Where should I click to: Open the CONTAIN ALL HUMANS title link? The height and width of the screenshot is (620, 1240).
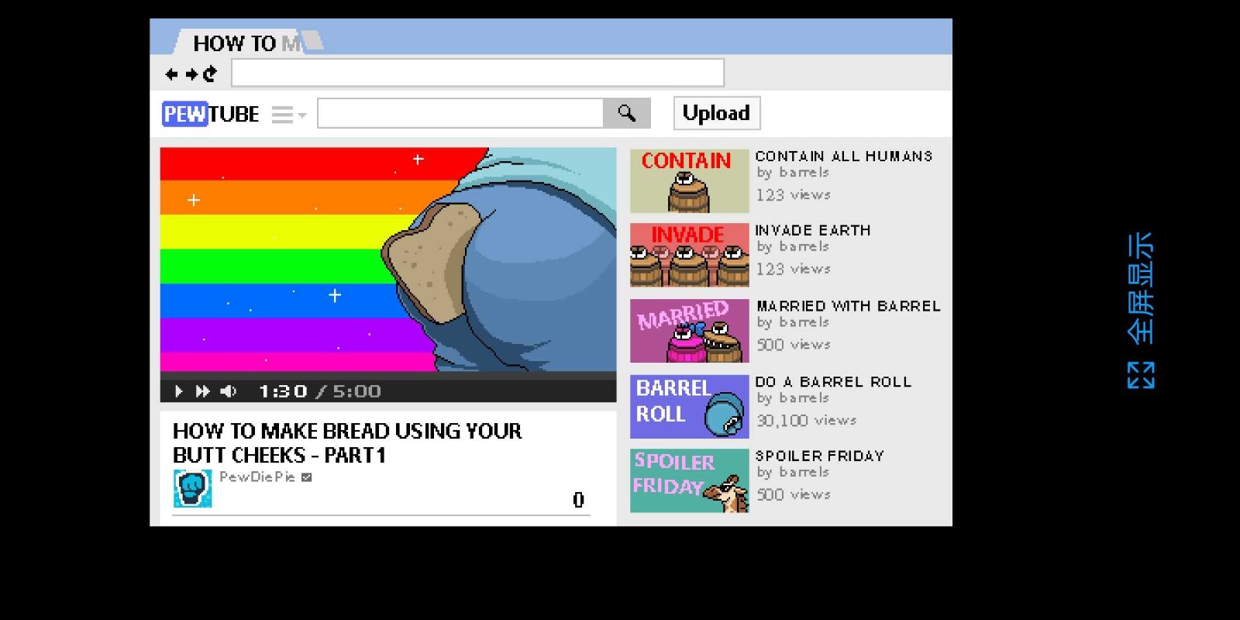coord(844,156)
